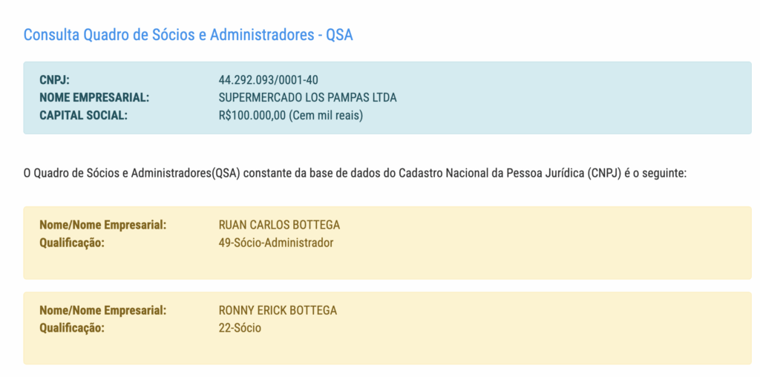Select the name RONNY ERICK BOTTEGA
The image size is (760, 377).
[278, 311]
